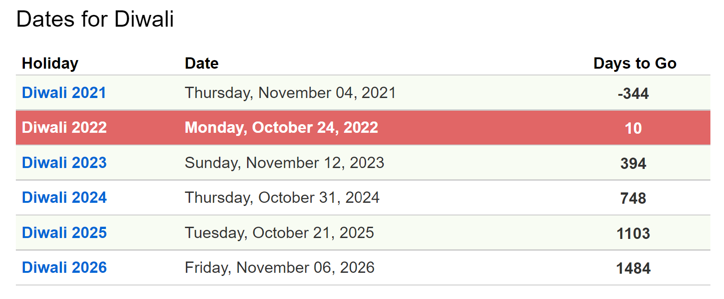Open the Diwali 2026 link
724x299 pixels.
pyautogui.click(x=64, y=267)
